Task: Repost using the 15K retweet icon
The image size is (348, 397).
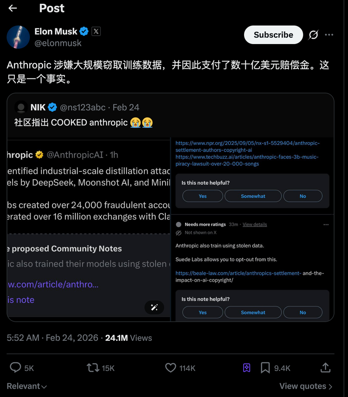Action: pyautogui.click(x=93, y=368)
